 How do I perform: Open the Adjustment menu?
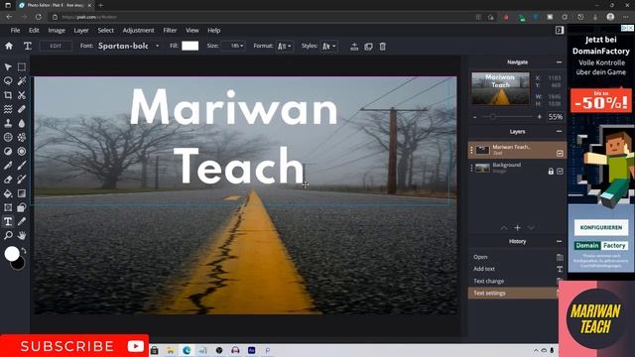pos(138,31)
